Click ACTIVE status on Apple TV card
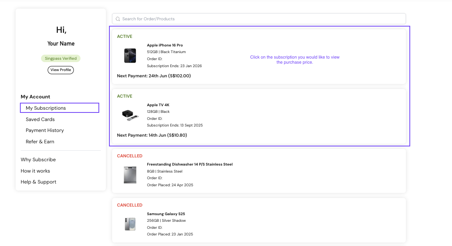Image resolution: width=452 pixels, height=246 pixels. [x=125, y=96]
